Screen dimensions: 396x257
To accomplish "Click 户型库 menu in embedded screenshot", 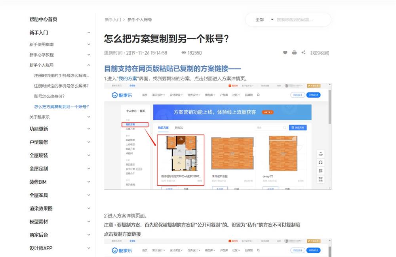I will (x=224, y=95).
